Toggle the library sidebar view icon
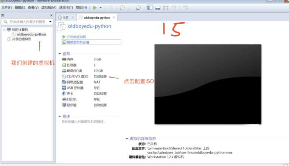Viewport: 289px width, 166px height. [150, 8]
